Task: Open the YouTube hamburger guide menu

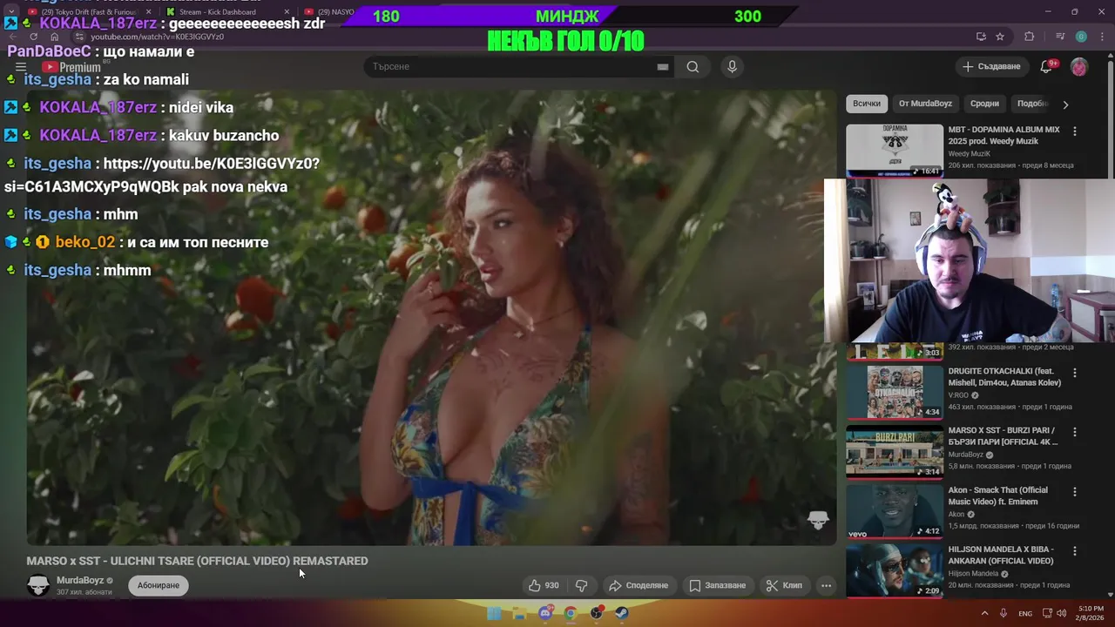Action: click(21, 66)
